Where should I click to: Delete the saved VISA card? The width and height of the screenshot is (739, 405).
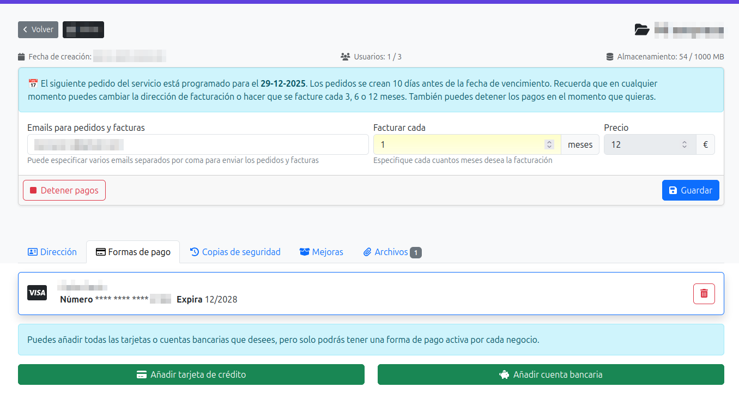point(704,293)
